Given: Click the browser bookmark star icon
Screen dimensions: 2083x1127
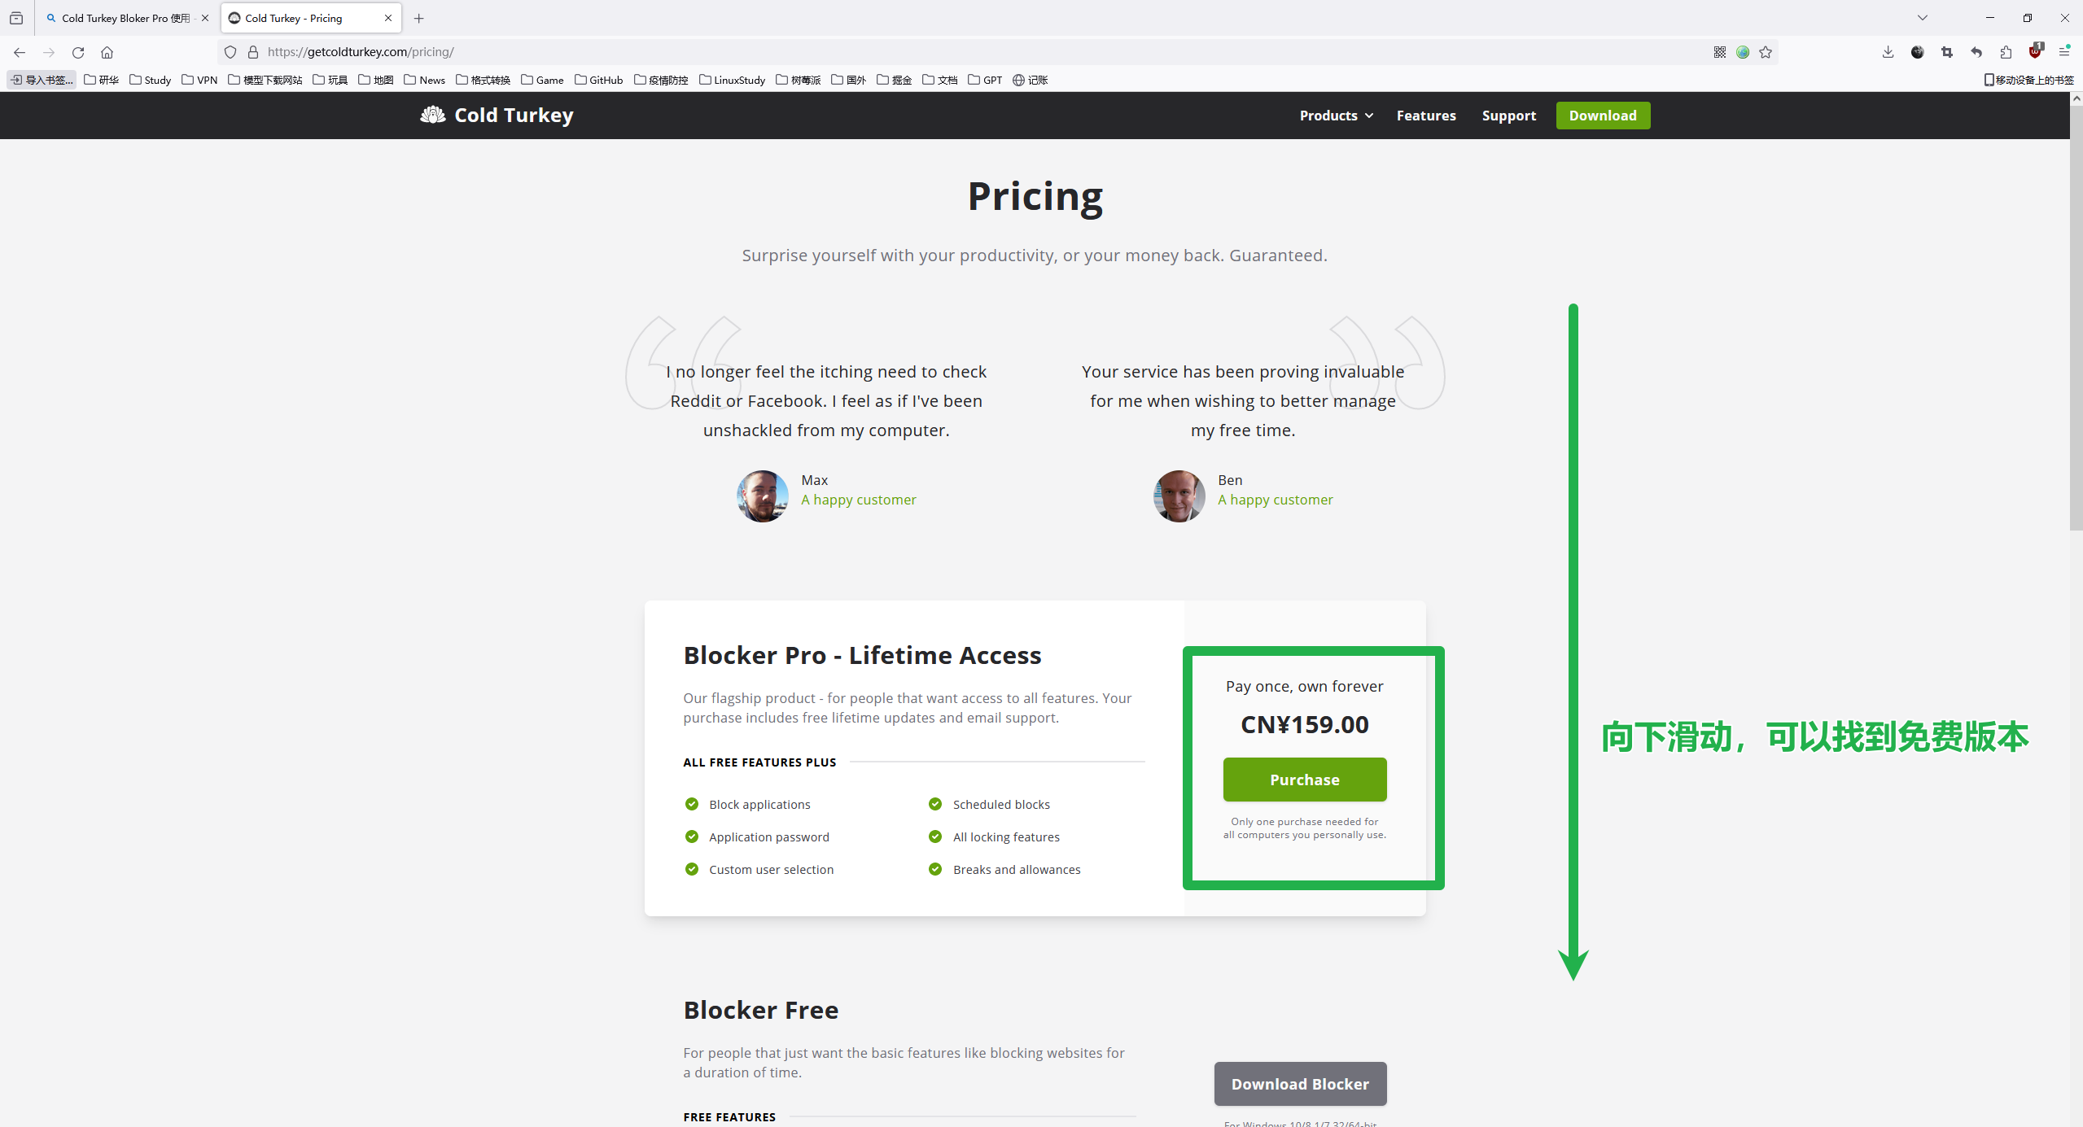Looking at the screenshot, I should (x=1766, y=53).
